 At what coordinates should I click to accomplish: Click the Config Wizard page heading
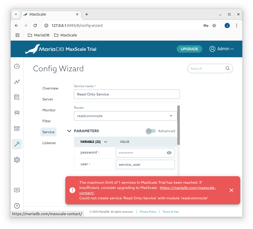[x=58, y=69]
